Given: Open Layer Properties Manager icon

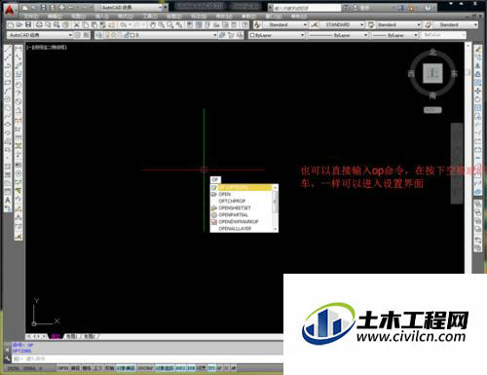Looking at the screenshot, I should [99, 35].
